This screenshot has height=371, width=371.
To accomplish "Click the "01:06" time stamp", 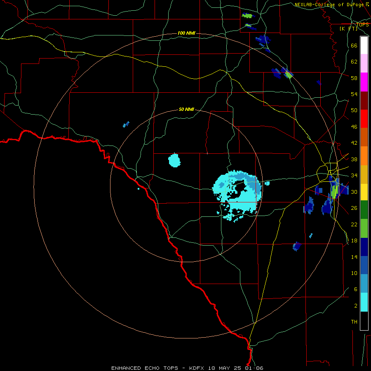I will point(254,368).
